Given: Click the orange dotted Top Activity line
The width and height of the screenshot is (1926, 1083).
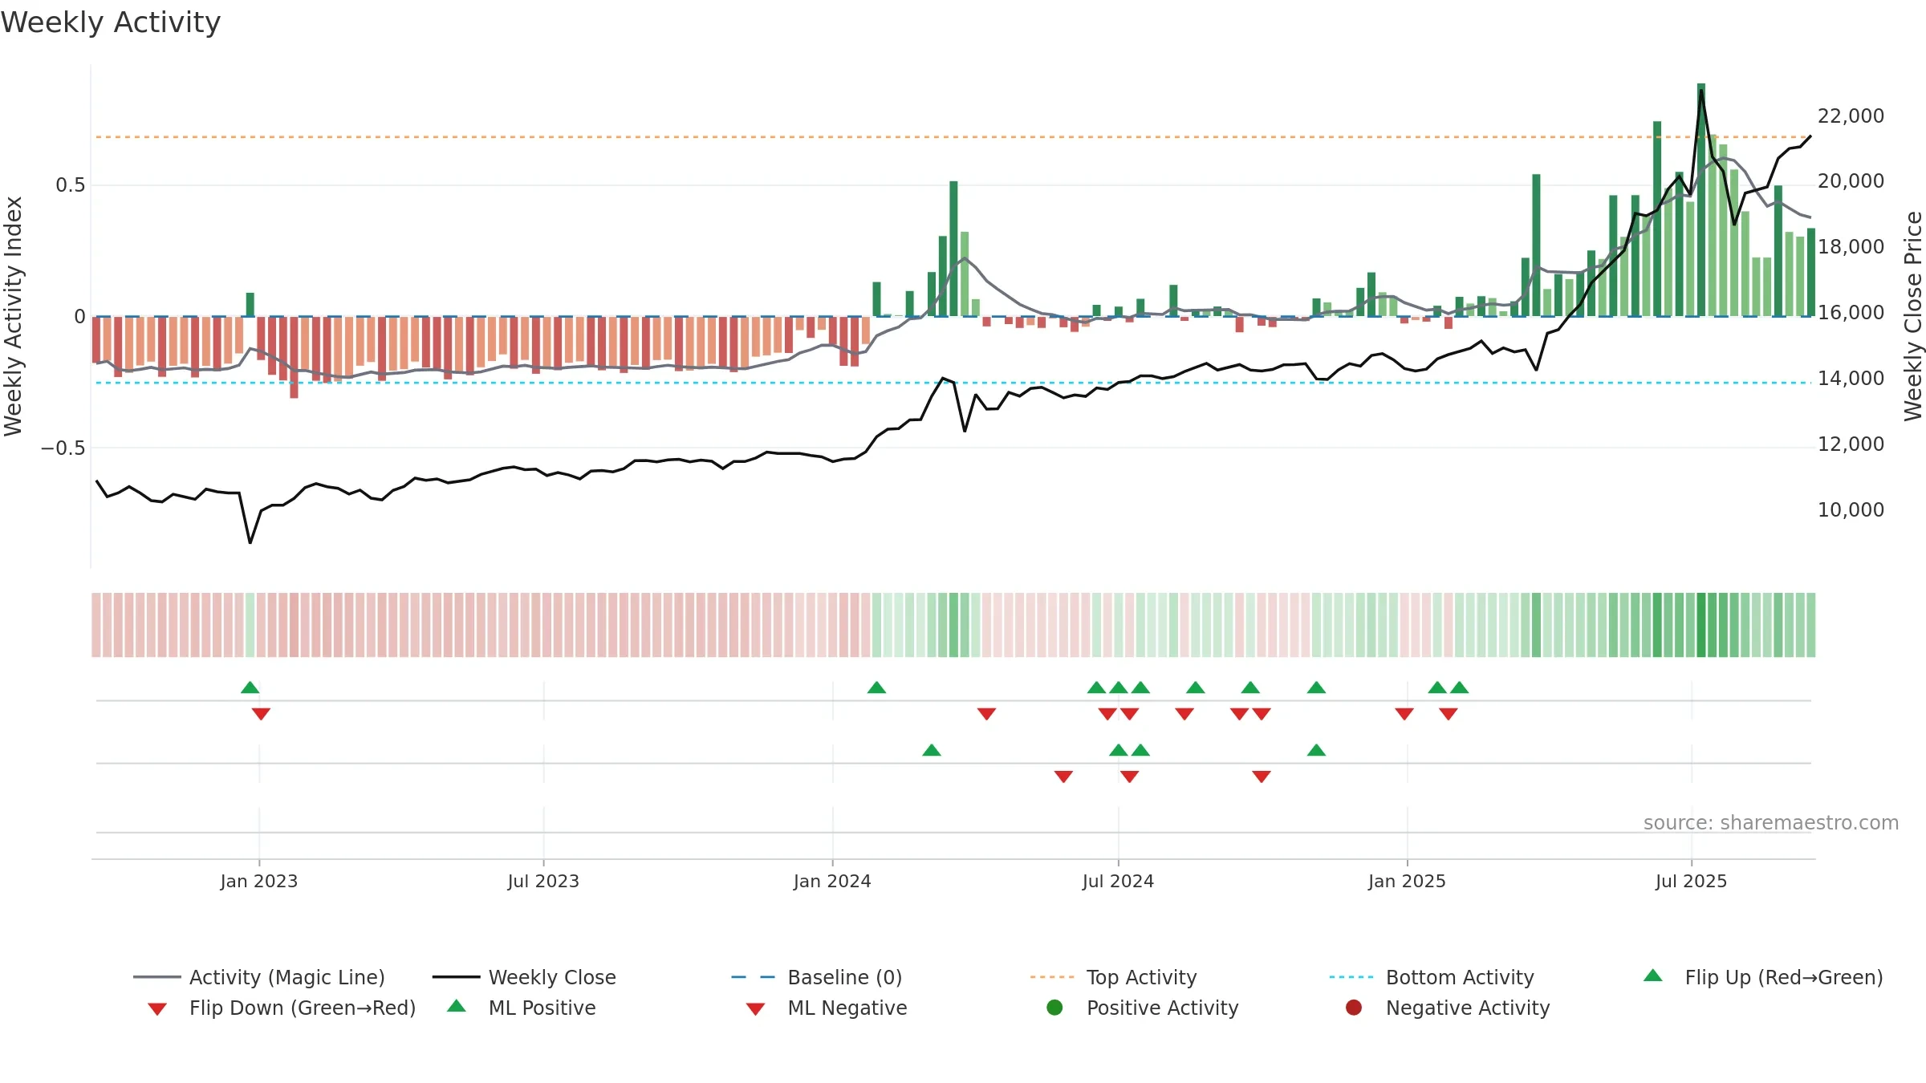Looking at the screenshot, I should click(953, 137).
